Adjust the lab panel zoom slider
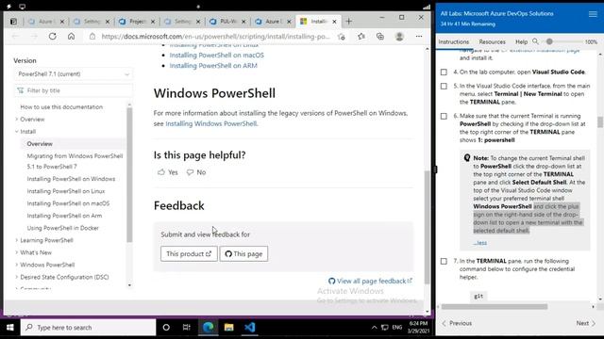The image size is (604, 339). 549,41
